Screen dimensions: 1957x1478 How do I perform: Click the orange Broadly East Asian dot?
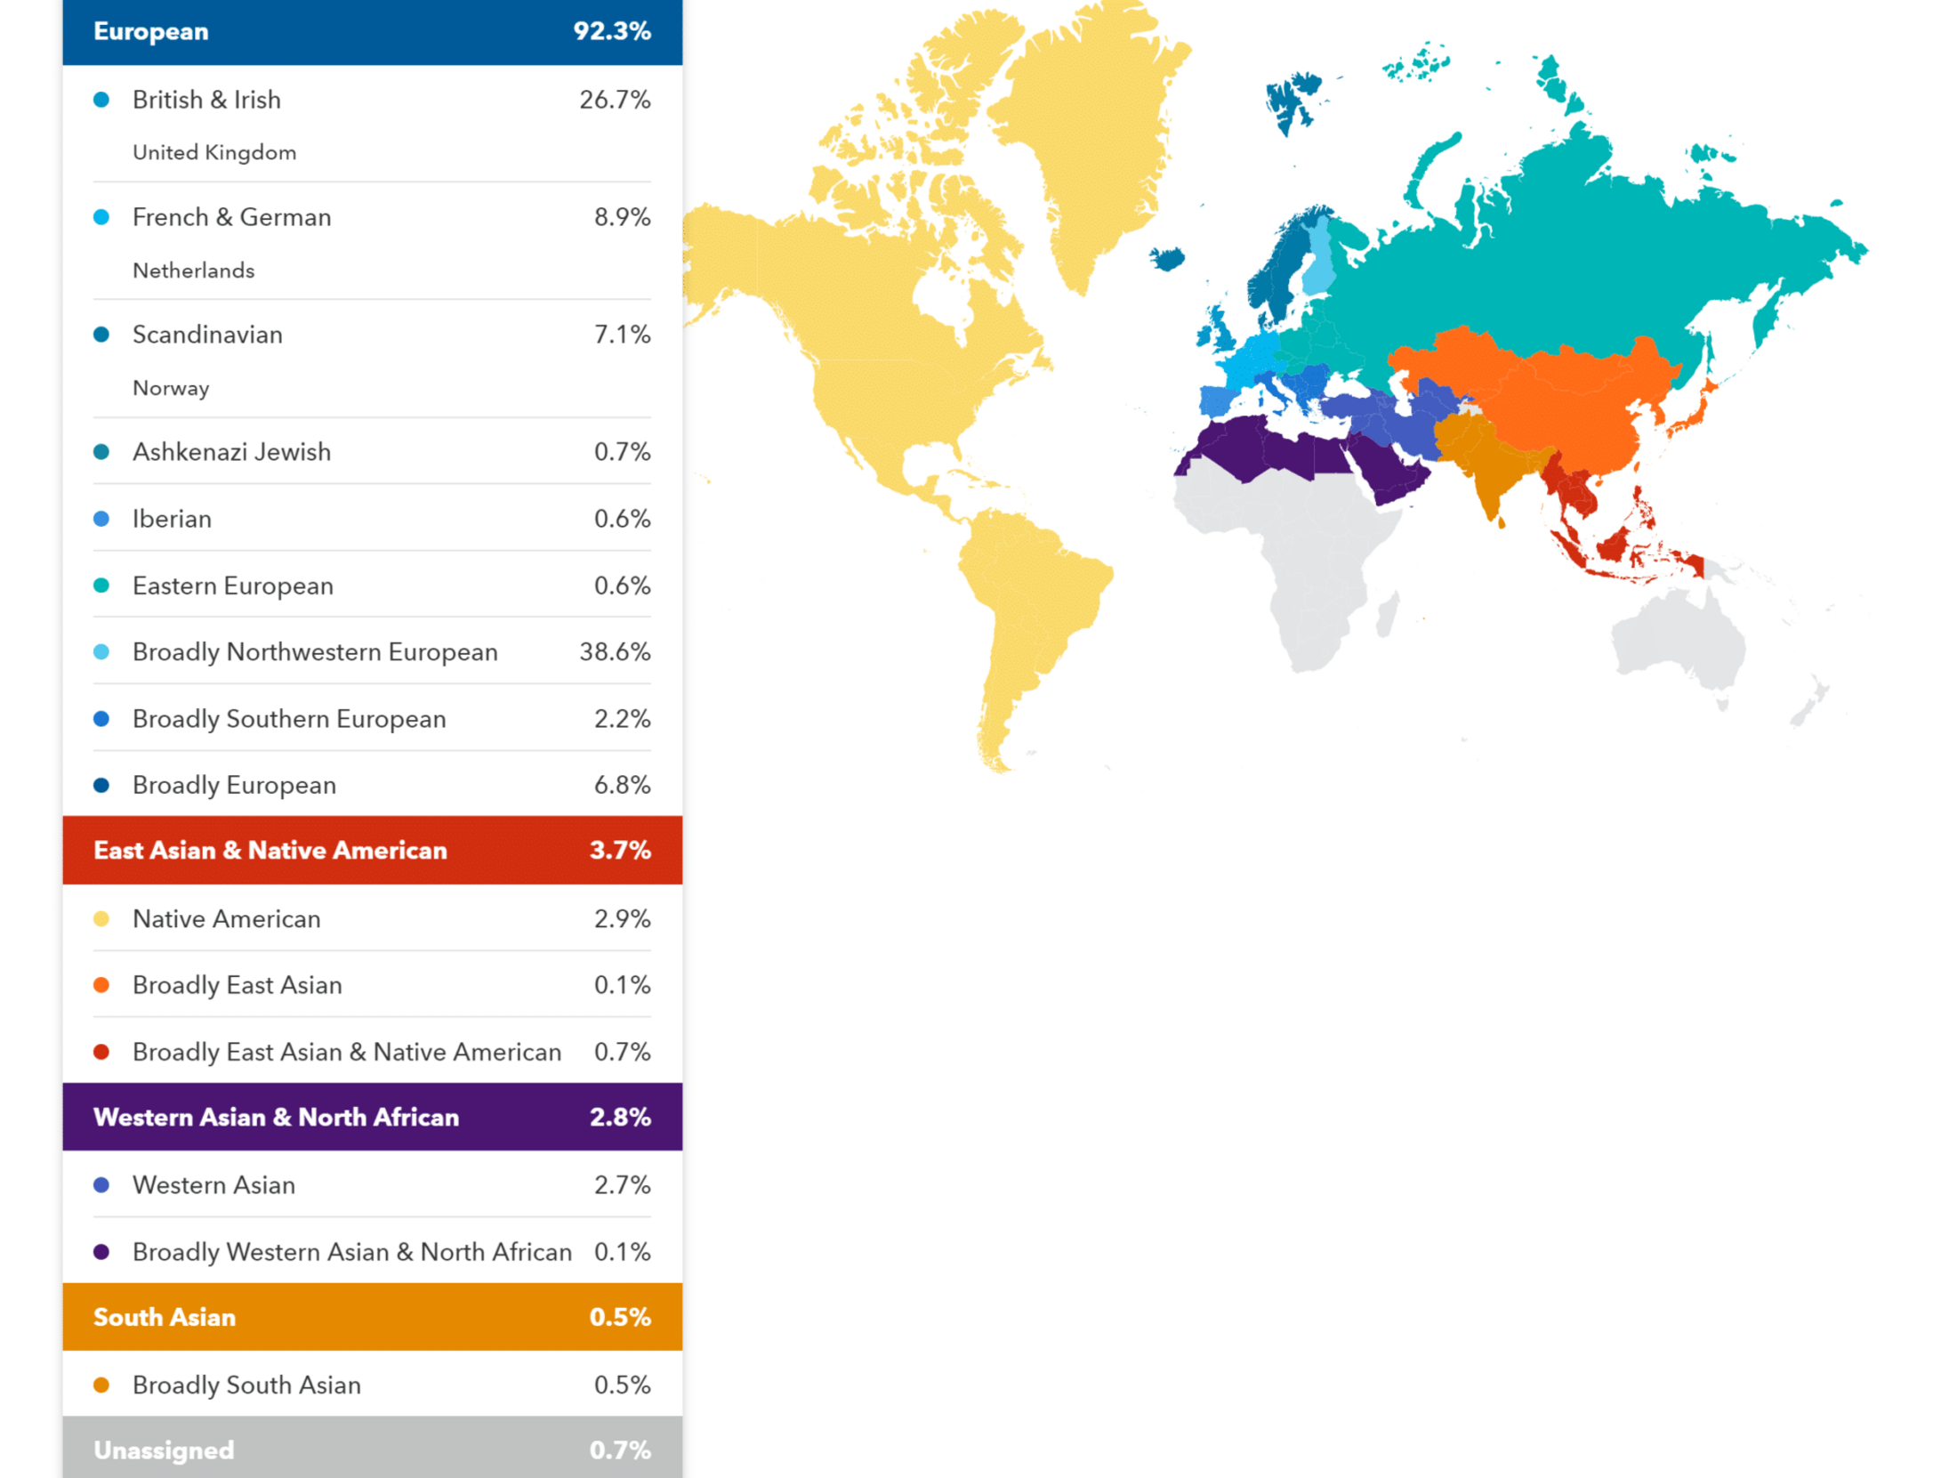coord(101,986)
